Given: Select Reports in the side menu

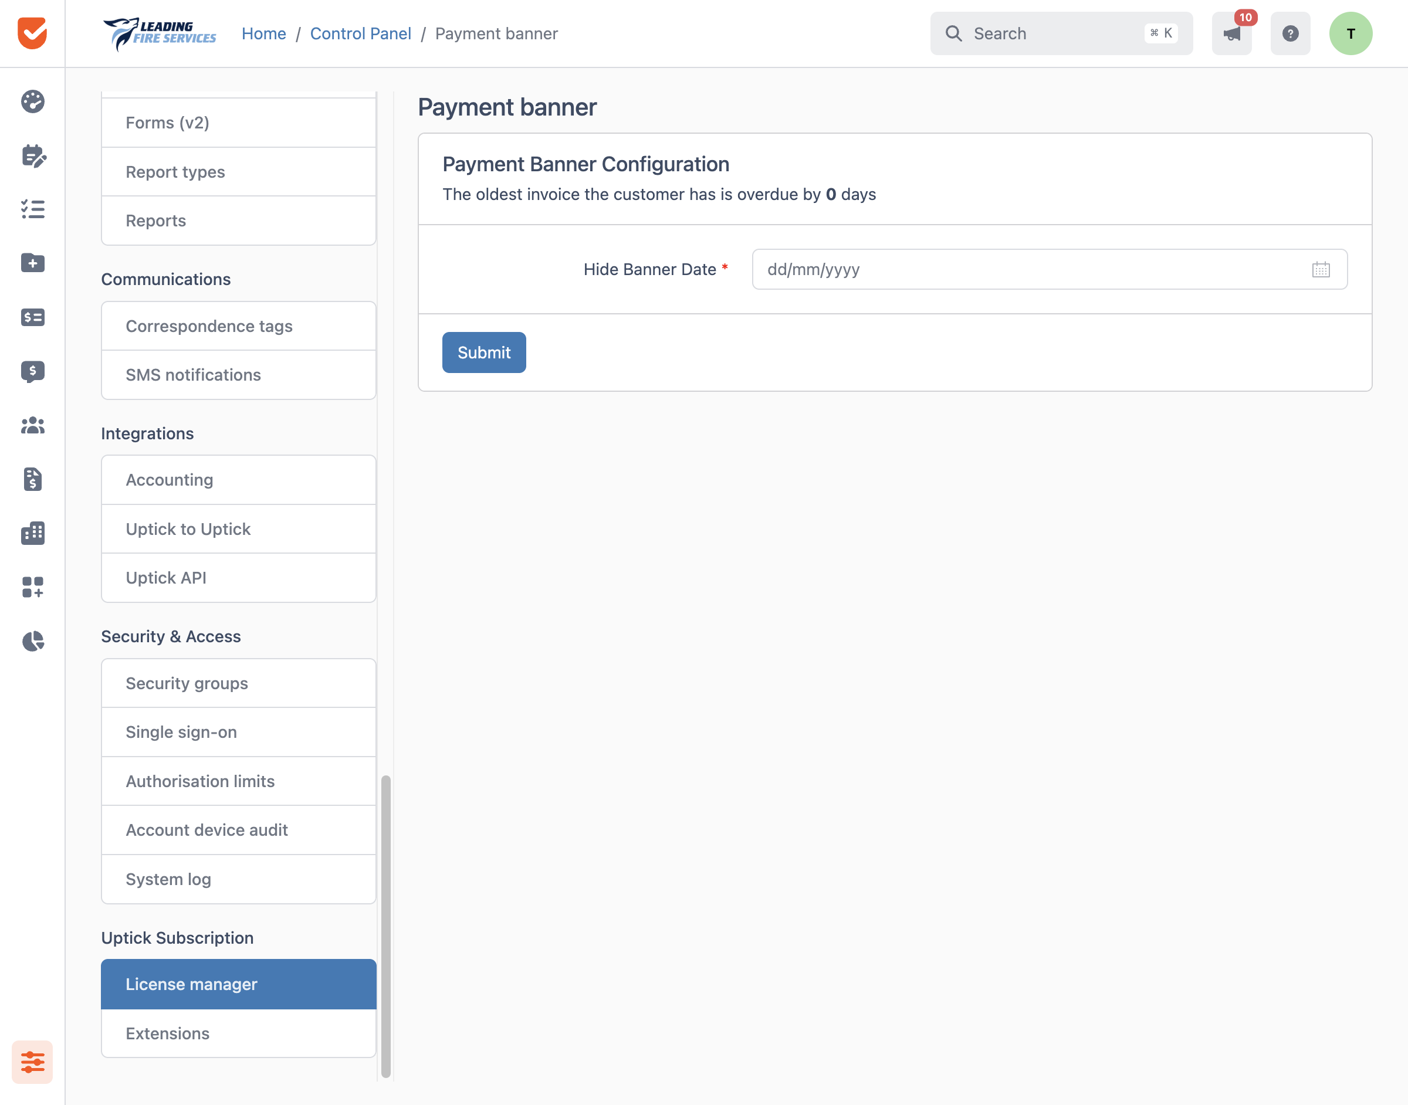Looking at the screenshot, I should tap(239, 221).
